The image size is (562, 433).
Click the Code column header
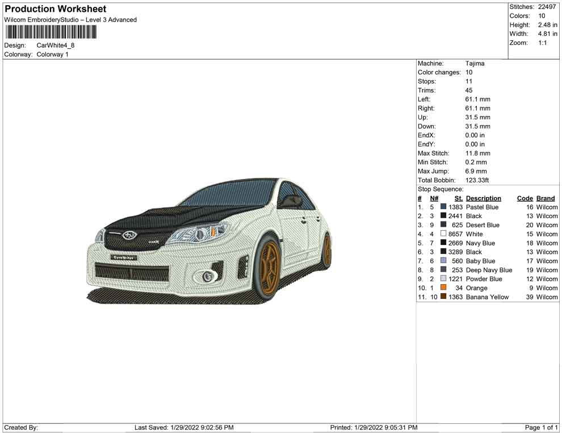point(525,198)
